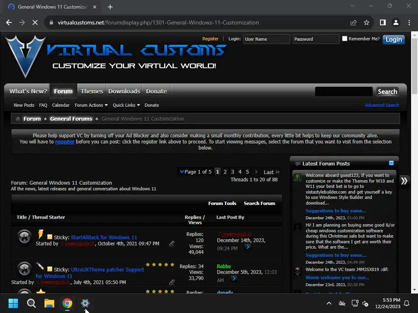This screenshot has width=418, height=313.
Task: Open the Donate tab in the navbar
Action: [156, 91]
